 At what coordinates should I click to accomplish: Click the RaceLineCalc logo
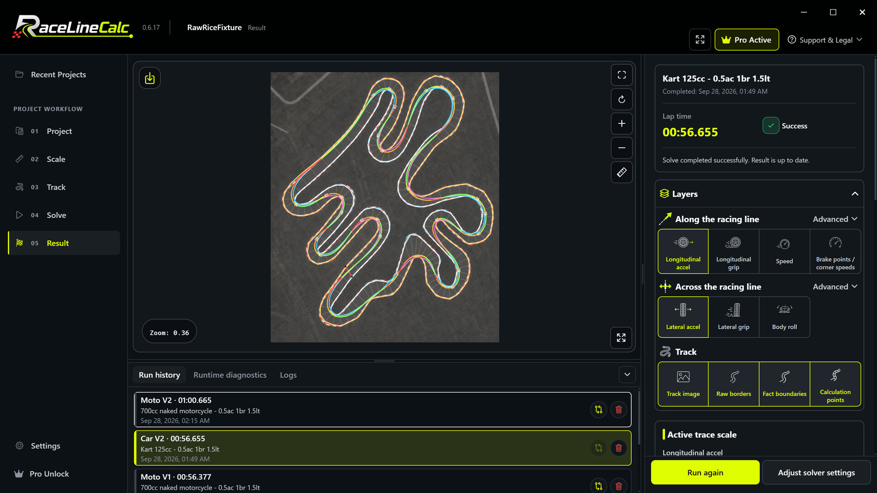pos(72,27)
